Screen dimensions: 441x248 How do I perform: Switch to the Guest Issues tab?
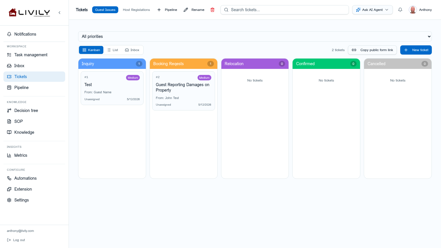pyautogui.click(x=105, y=10)
